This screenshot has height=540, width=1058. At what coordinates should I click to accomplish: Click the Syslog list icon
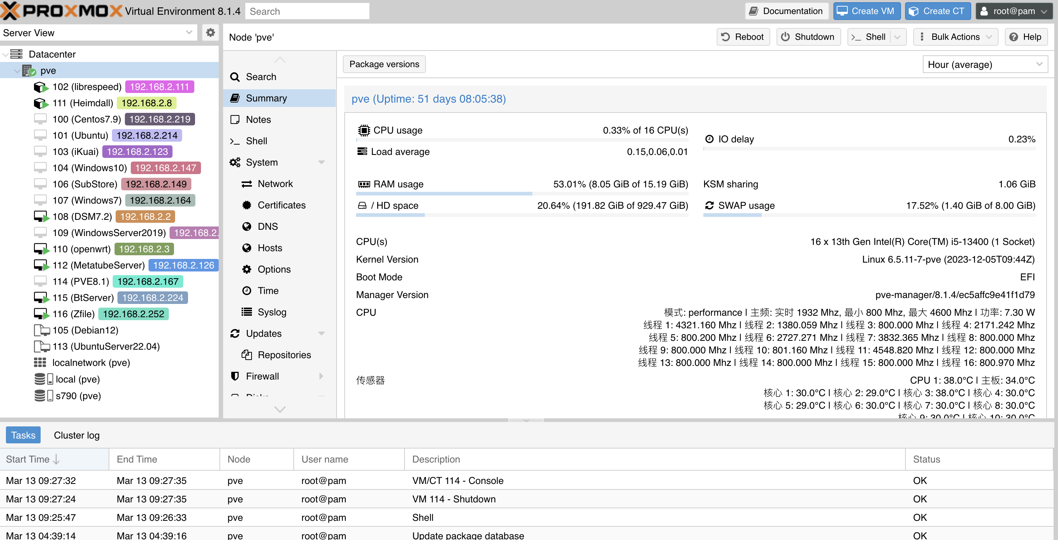246,312
